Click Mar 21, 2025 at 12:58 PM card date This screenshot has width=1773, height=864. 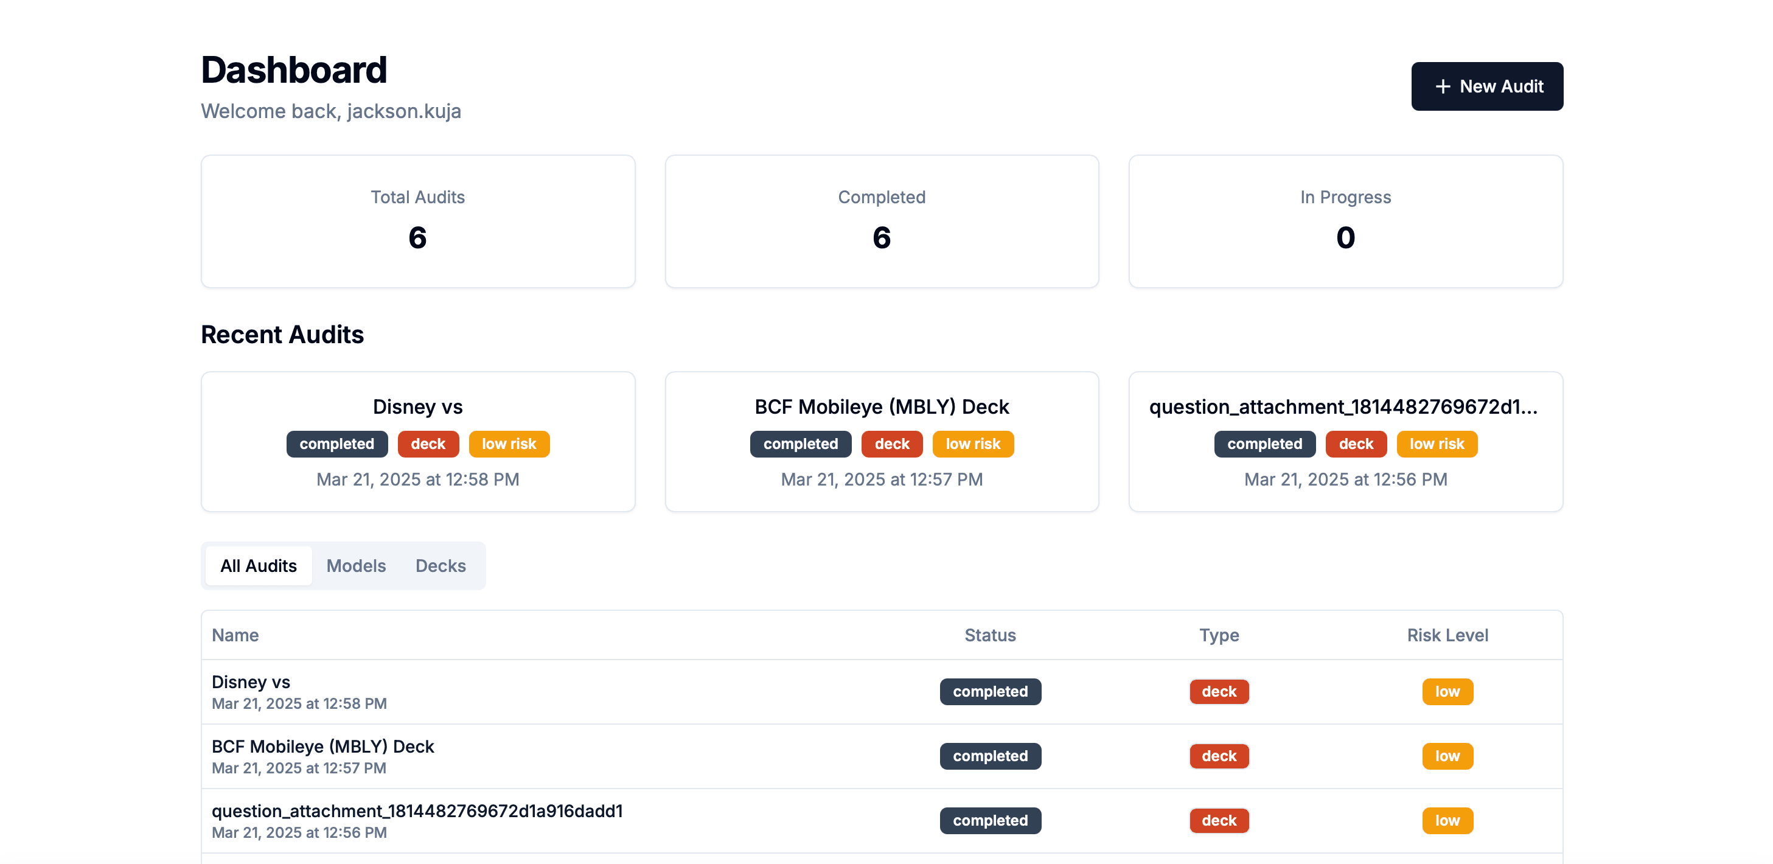coord(418,480)
